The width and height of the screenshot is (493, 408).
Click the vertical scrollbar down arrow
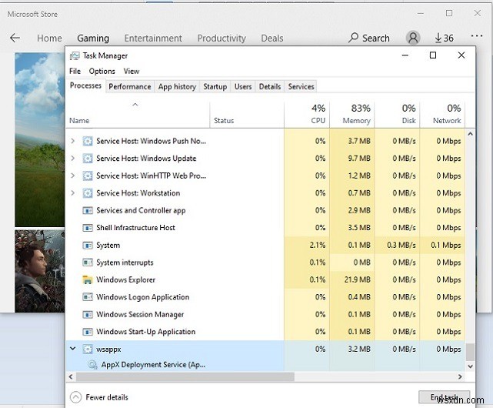point(470,366)
